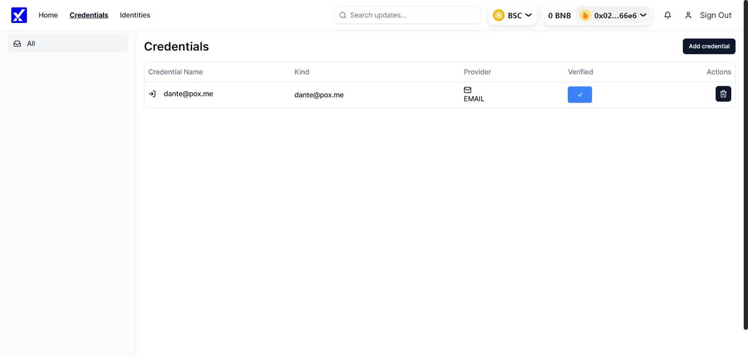Click the EMAIL provider label
Screen dimensions: 748x357
(474, 99)
